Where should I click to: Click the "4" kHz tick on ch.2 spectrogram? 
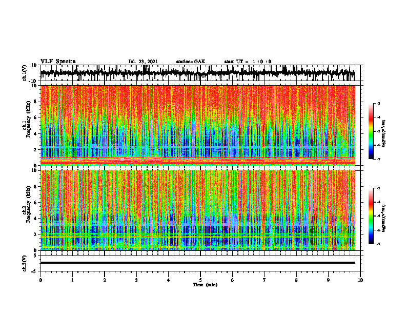pos(36,219)
